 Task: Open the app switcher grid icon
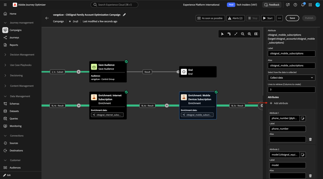tap(310, 5)
